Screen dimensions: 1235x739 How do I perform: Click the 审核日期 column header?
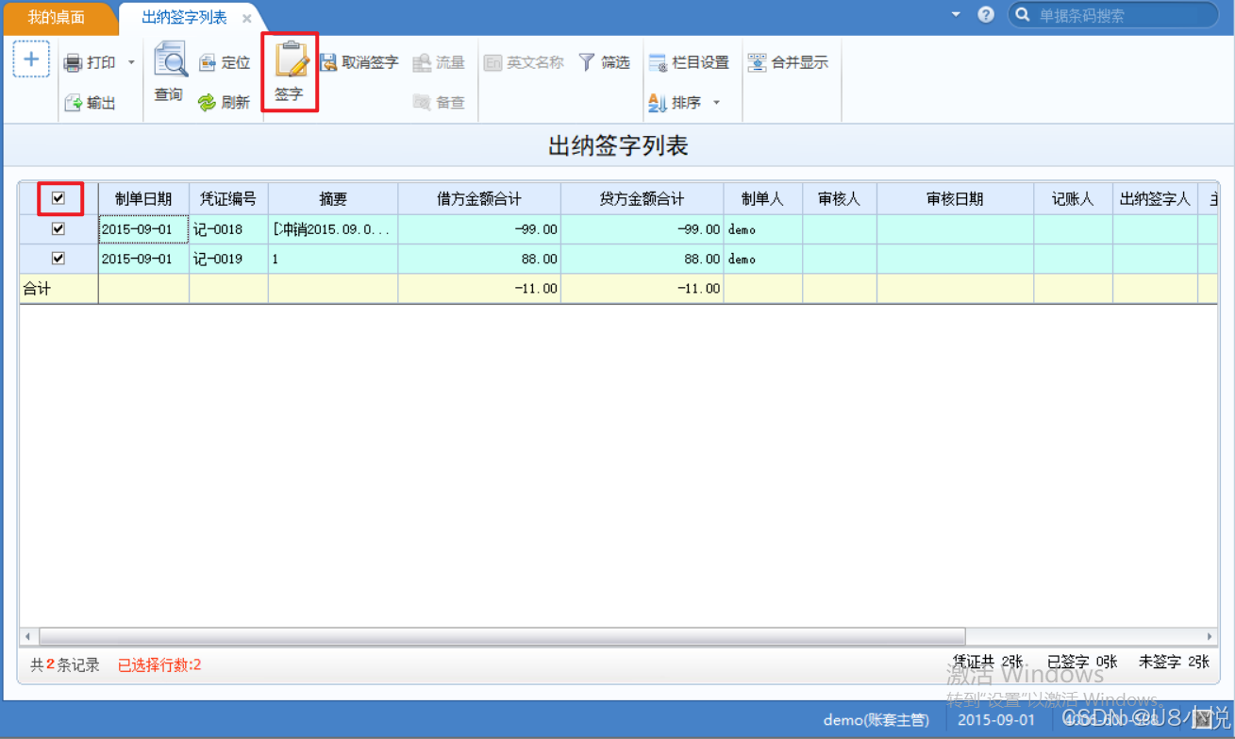click(x=955, y=198)
